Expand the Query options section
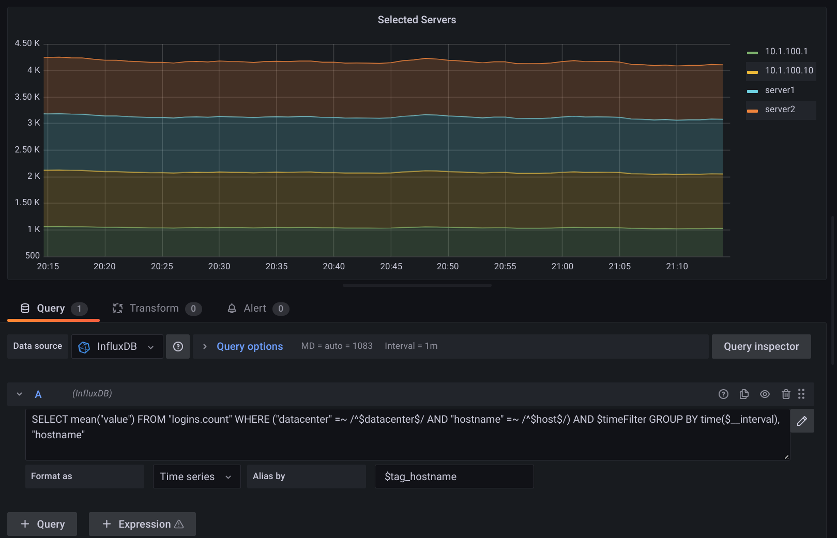 pyautogui.click(x=249, y=346)
